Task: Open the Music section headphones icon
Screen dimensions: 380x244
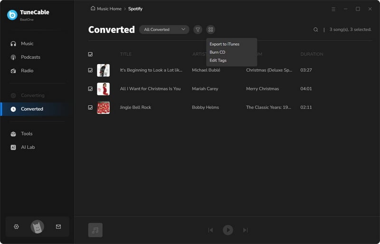Action: tap(13, 44)
